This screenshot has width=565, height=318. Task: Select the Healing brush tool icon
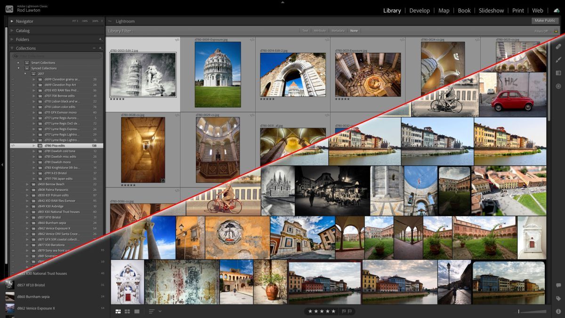coord(558,47)
